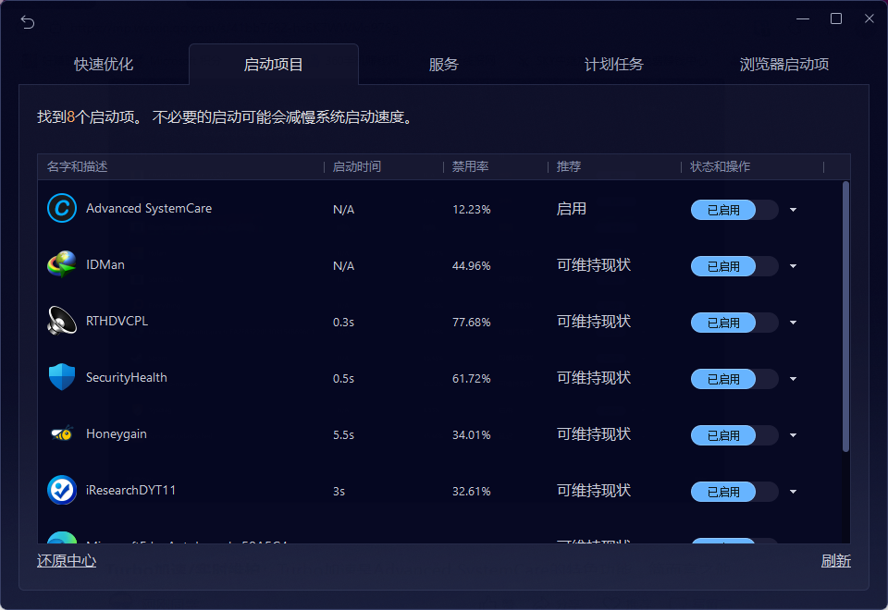This screenshot has width=888, height=610.
Task: Open the 服务 tab
Action: point(443,64)
